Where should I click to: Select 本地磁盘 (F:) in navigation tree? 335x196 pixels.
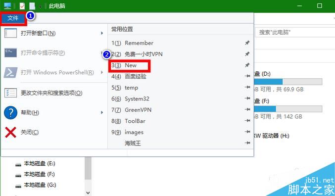point(40,174)
